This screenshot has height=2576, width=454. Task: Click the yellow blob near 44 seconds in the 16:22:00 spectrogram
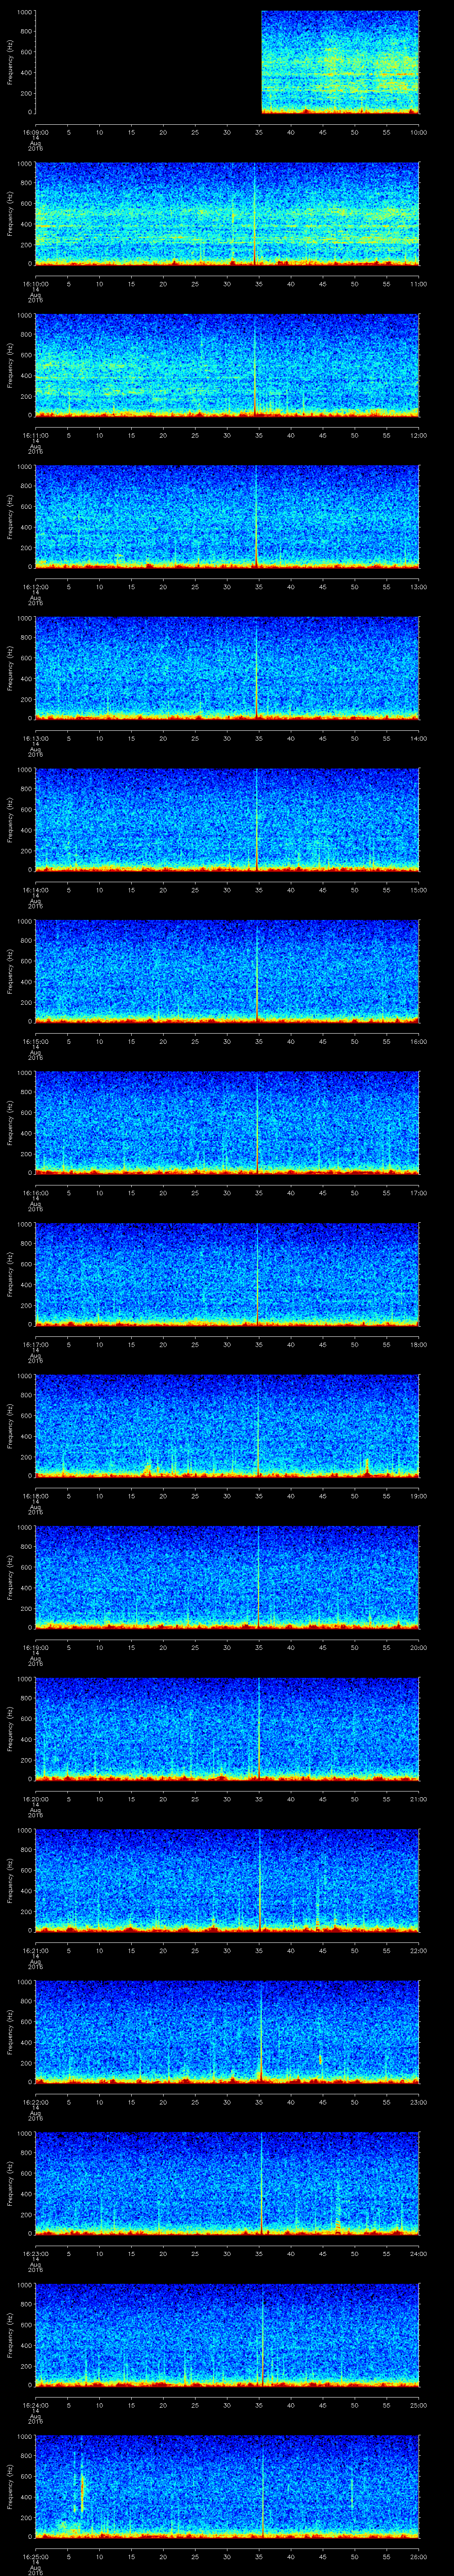pos(320,2055)
